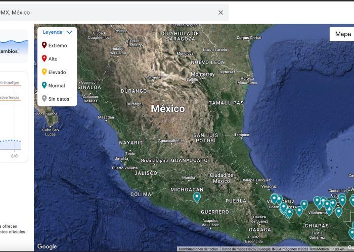Click the large 'México' country label
Screen dimensions: 354x252
pos(168,109)
